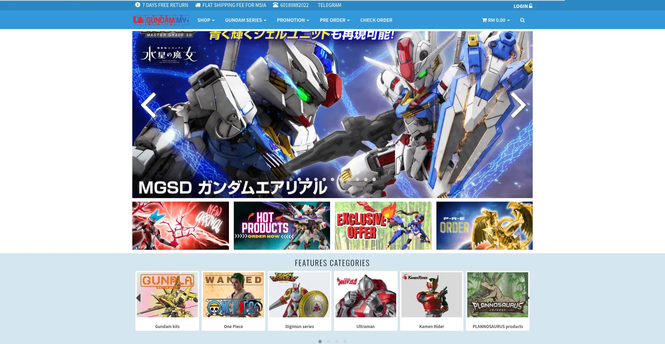Open the Telegram link
This screenshot has width=665, height=344.
329,5
